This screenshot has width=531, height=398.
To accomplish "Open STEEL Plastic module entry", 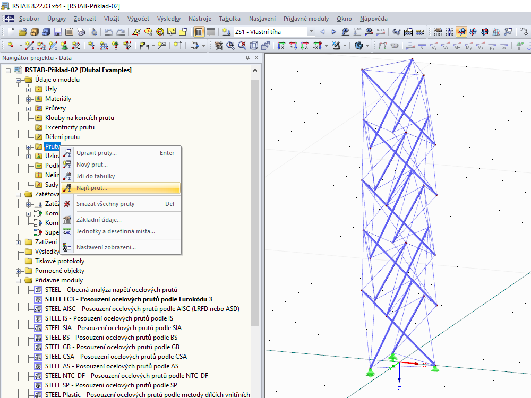I will [147, 395].
